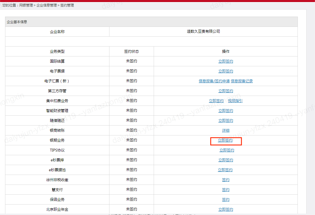This screenshot has width=315, height=215.
Task: Sign up for 第三方存管 via 立即签约
Action: coord(226,91)
